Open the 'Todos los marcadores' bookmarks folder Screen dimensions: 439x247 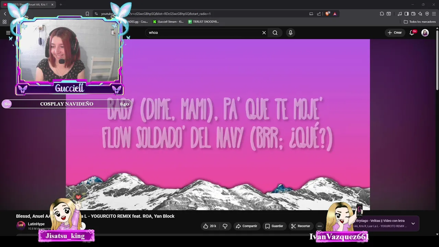[420, 22]
